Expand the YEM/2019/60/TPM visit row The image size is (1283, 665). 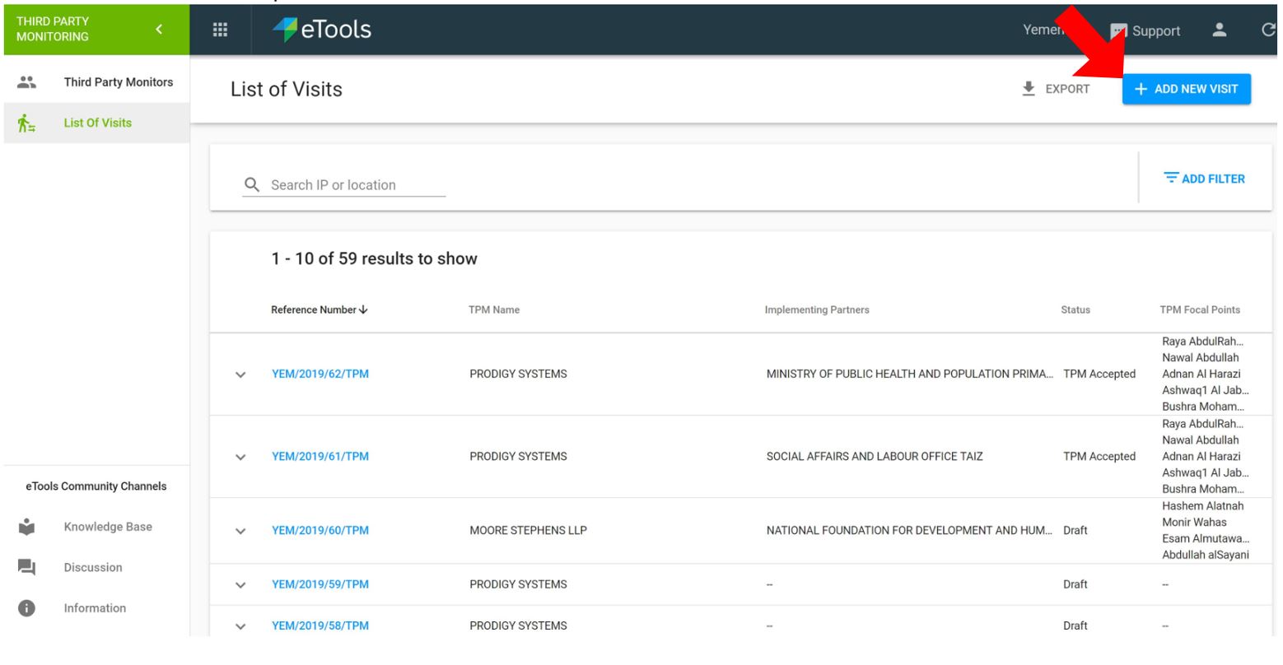240,530
